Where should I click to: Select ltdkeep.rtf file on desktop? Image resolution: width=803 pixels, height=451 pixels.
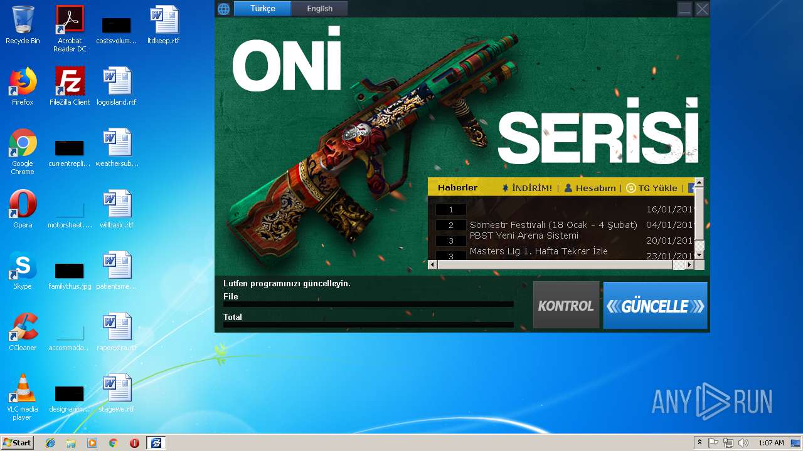point(163,25)
